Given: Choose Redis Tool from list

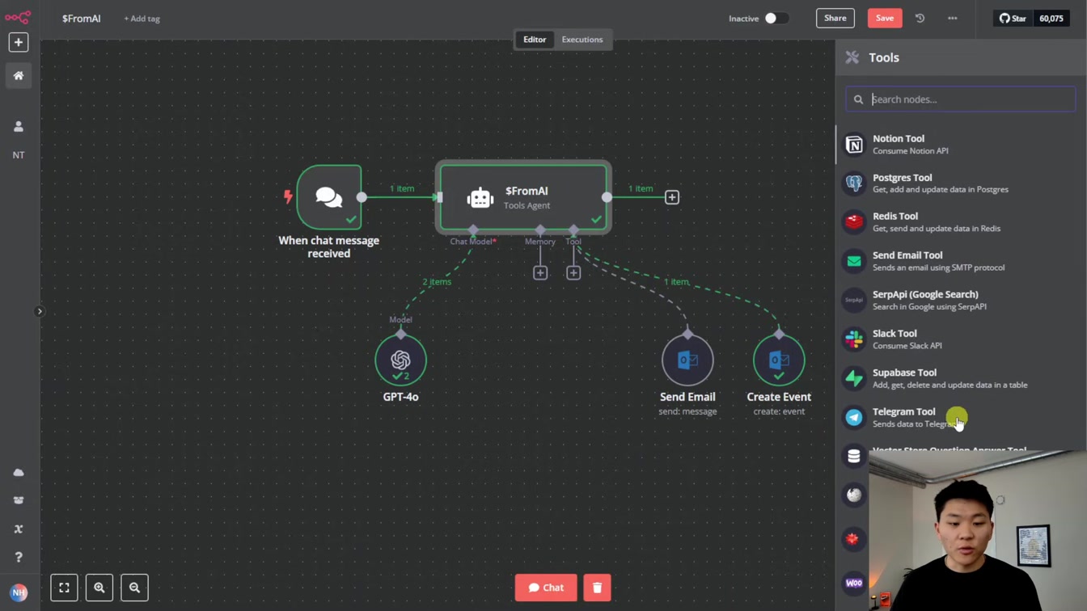Looking at the screenshot, I should (961, 222).
